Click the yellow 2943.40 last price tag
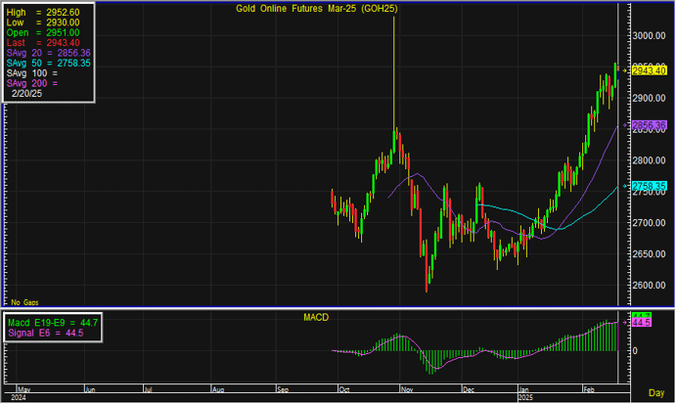 (x=647, y=70)
